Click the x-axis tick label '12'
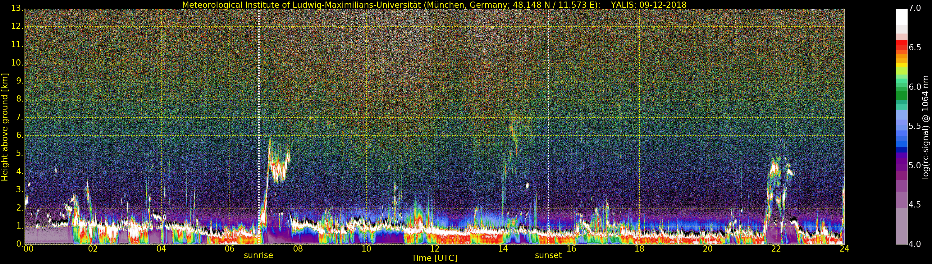The height and width of the screenshot is (264, 932). tap(435, 249)
